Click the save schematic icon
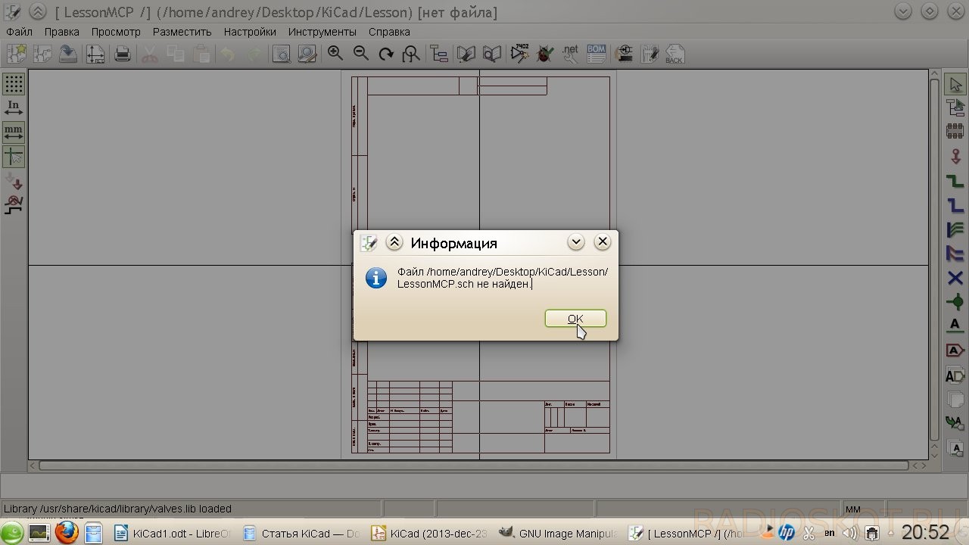Screen dimensions: 969x545 (68, 54)
